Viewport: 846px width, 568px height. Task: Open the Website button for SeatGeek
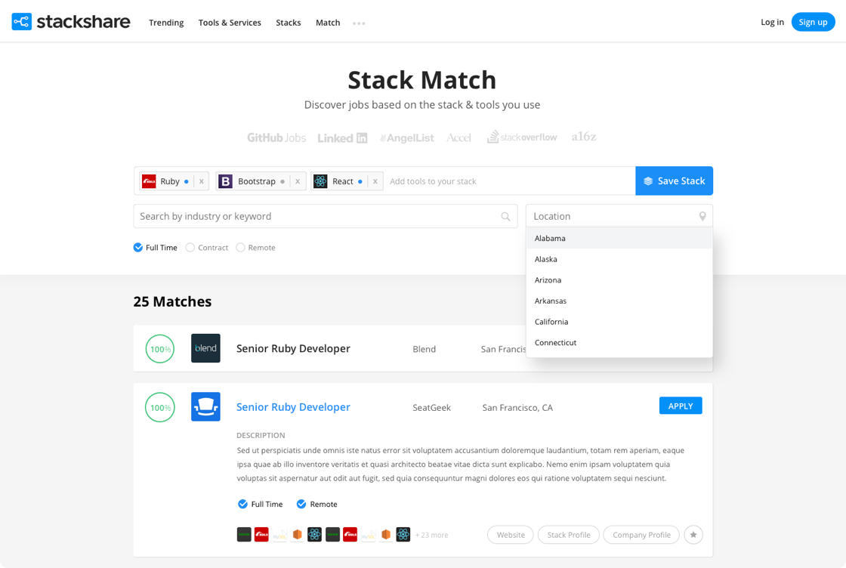pyautogui.click(x=511, y=535)
